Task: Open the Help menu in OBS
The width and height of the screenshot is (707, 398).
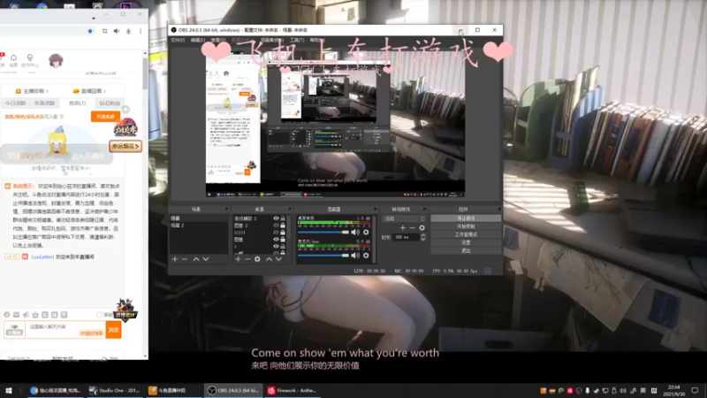Action: (317, 40)
